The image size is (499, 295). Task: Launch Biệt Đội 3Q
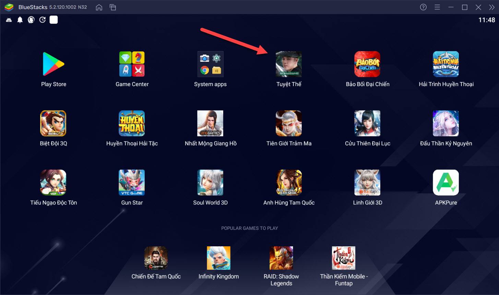point(54,123)
